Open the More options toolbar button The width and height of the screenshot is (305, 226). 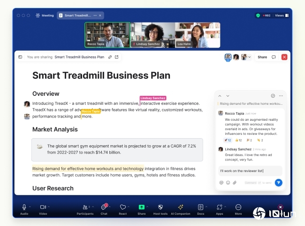click(x=238, y=209)
